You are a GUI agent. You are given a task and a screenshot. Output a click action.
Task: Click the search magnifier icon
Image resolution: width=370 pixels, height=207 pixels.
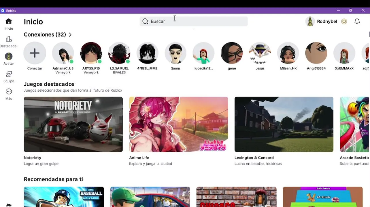point(145,21)
